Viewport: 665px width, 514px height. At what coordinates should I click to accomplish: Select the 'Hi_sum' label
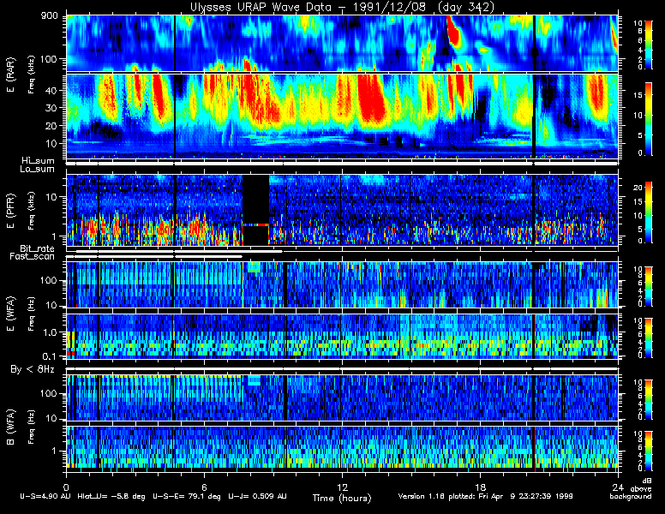click(x=39, y=161)
